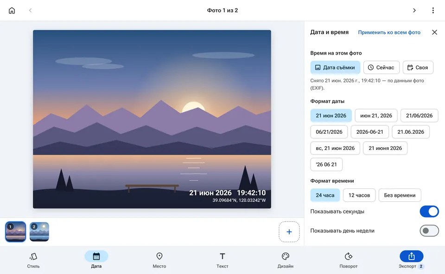The width and height of the screenshot is (445, 274).
Task: Click Применить ко всем фото link
Action: tap(389, 32)
